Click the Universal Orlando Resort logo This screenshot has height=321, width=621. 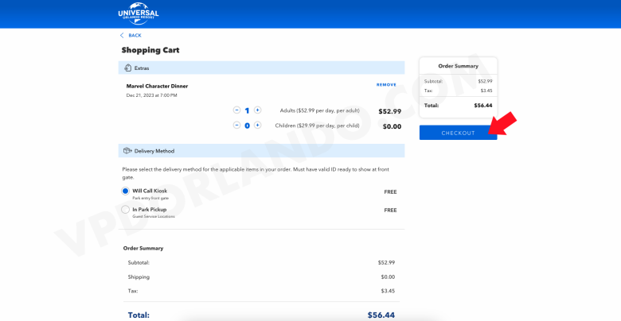(139, 14)
